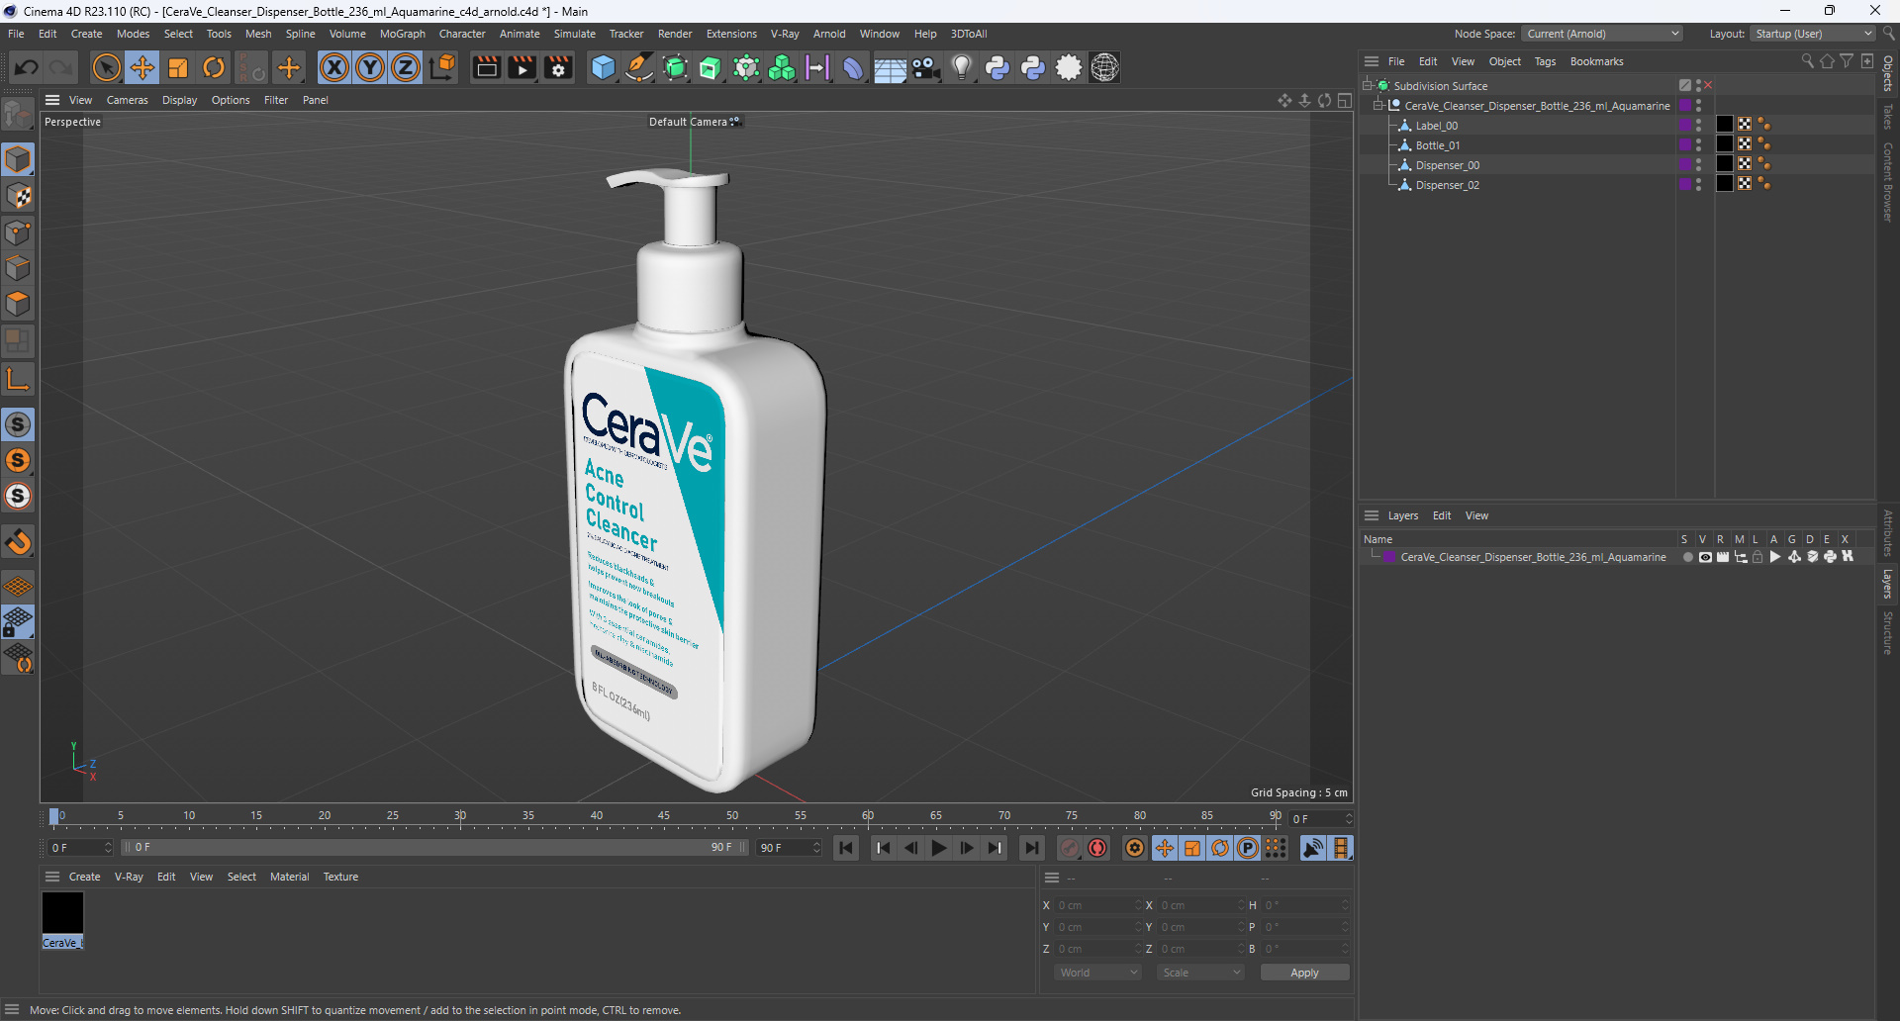Click the Undo arrow icon
The image size is (1900, 1021).
point(27,67)
